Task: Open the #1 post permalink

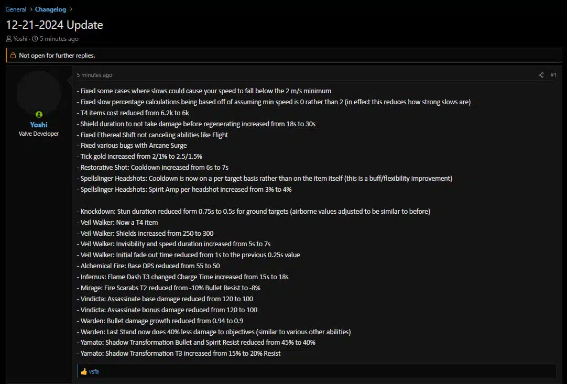Action: 553,75
